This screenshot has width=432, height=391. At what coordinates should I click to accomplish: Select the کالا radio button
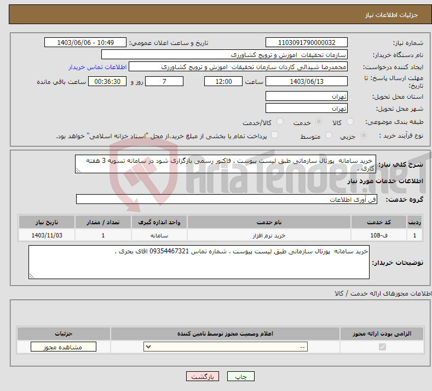pos(350,122)
